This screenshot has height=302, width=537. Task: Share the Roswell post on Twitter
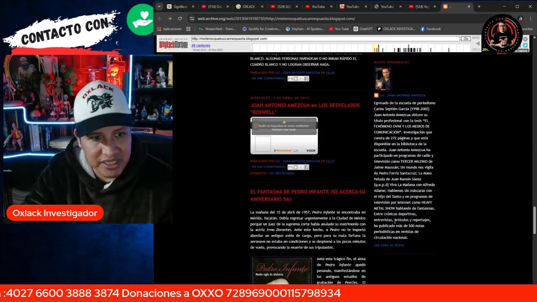[301, 167]
